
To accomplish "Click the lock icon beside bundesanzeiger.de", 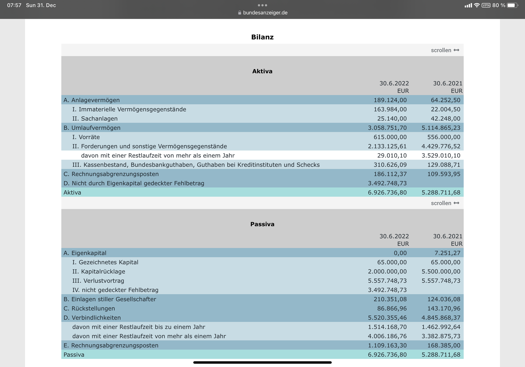I will click(x=239, y=13).
